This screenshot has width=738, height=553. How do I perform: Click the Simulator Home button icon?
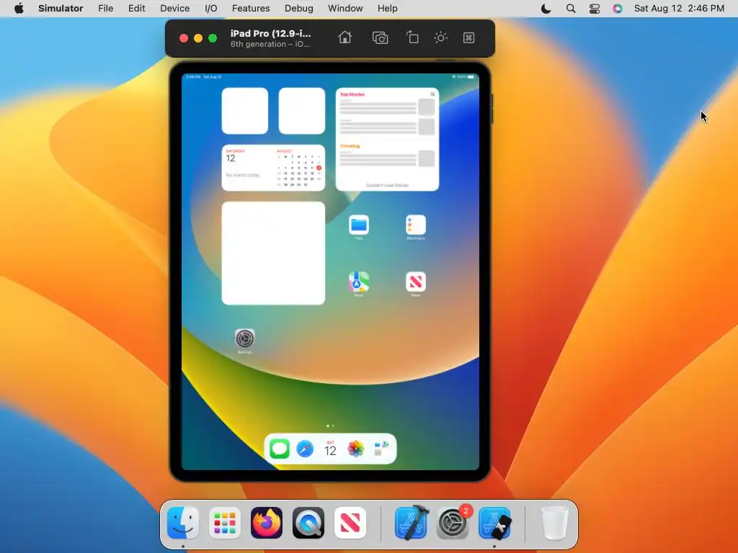(x=345, y=37)
